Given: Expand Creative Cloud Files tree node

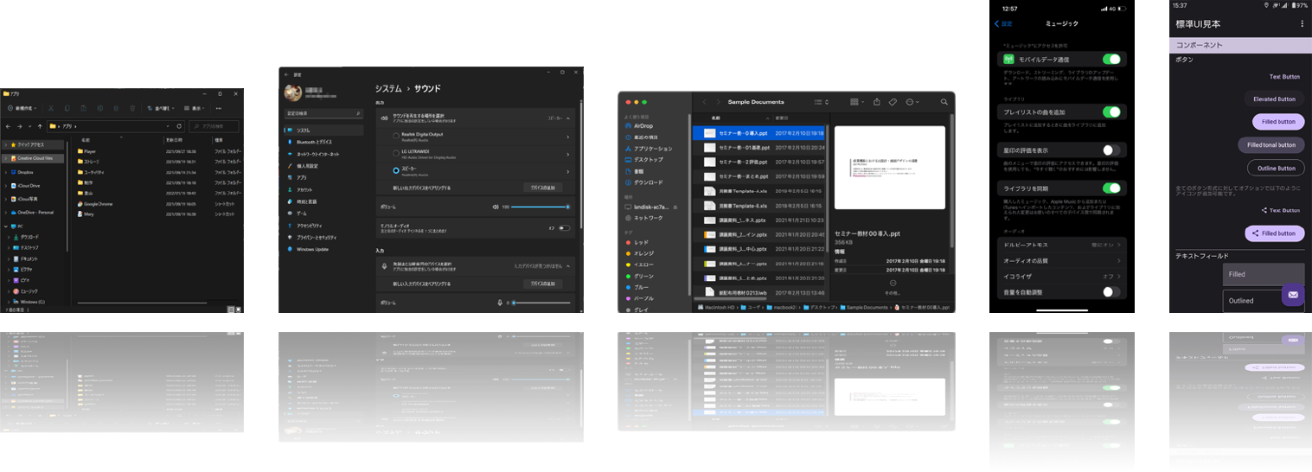Looking at the screenshot, I should tap(4, 158).
